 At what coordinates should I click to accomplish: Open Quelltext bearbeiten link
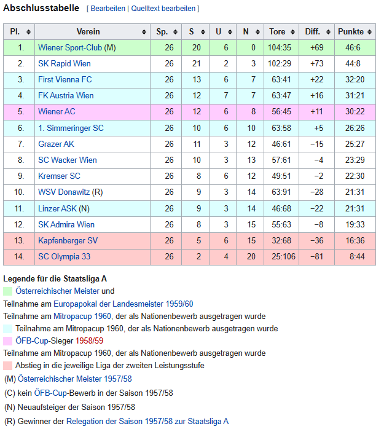coord(163,9)
